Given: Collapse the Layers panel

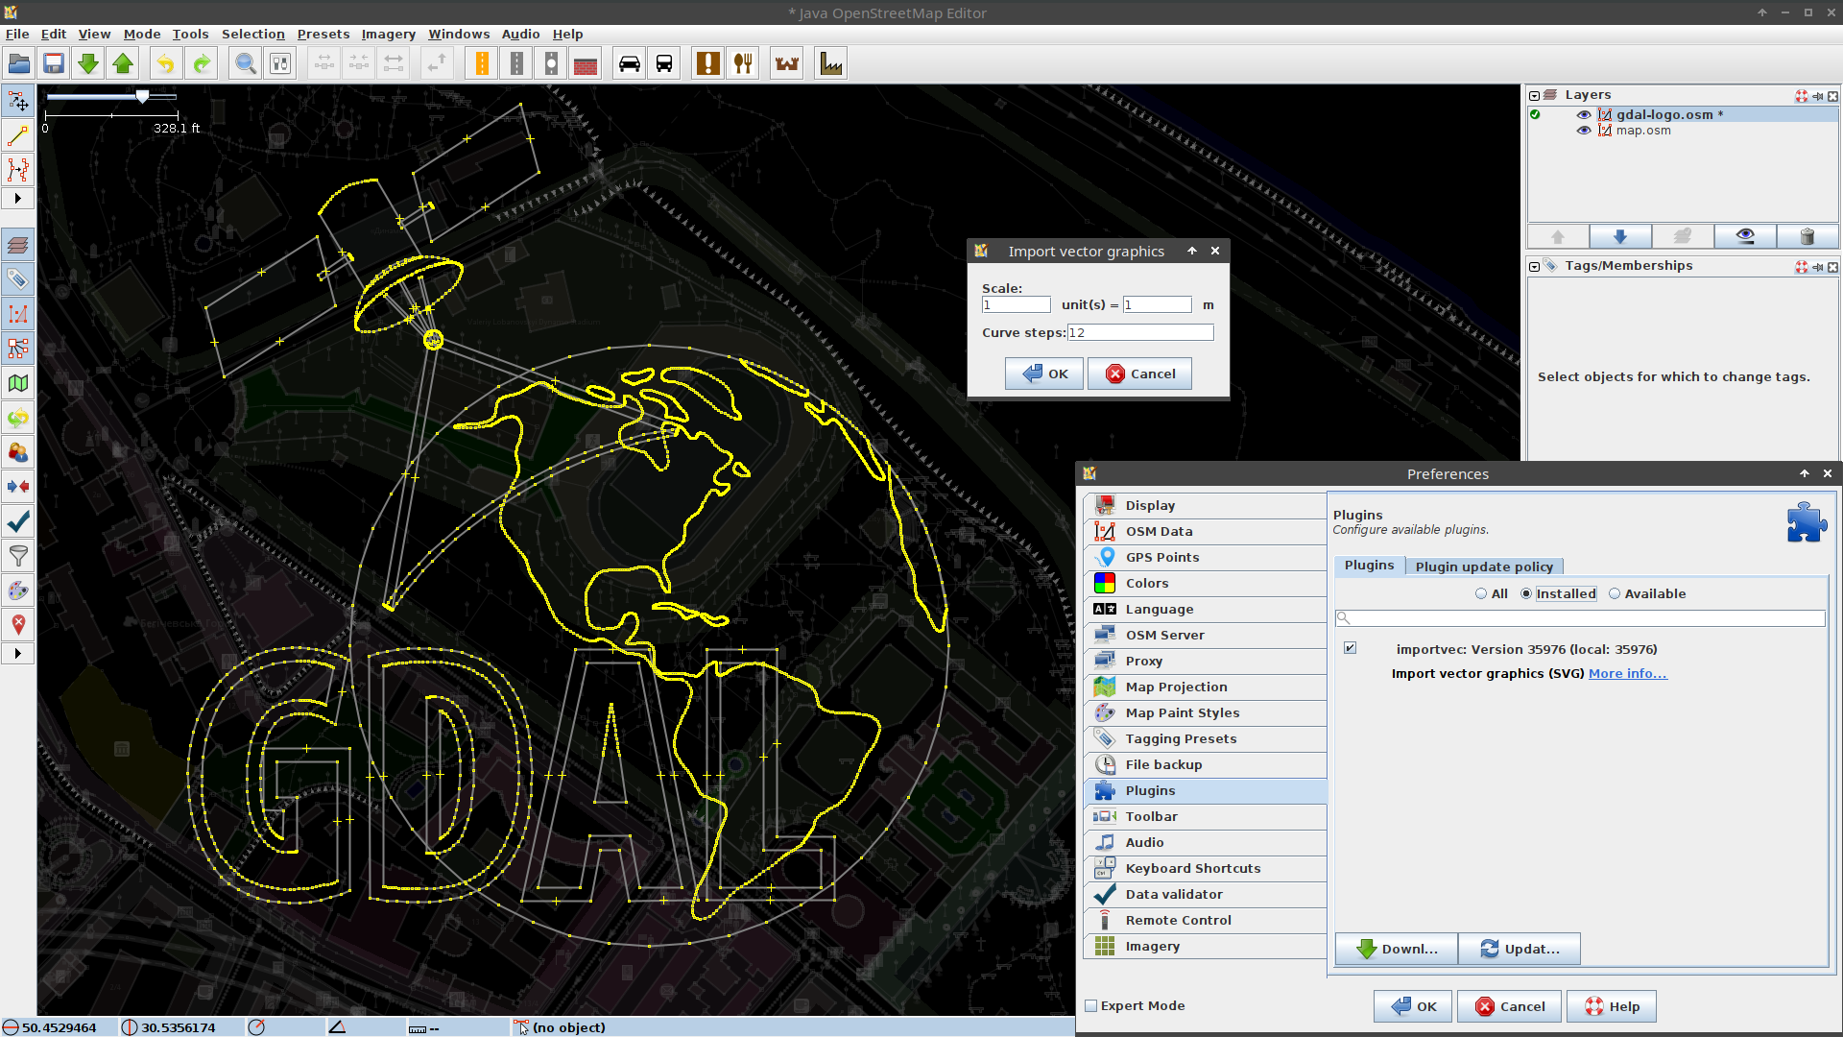Looking at the screenshot, I should click(x=1533, y=95).
